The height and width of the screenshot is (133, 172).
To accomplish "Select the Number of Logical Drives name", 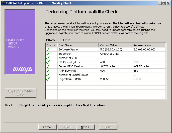I will [73, 75].
